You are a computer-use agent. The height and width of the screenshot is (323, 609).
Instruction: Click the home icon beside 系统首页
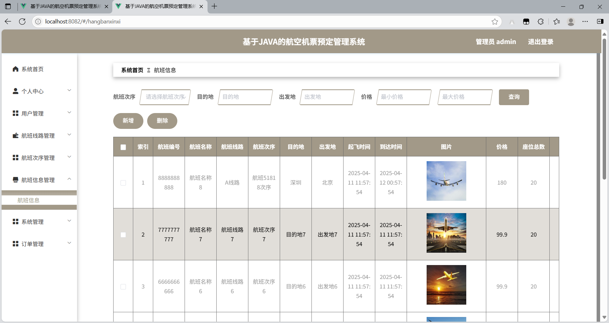coord(15,69)
